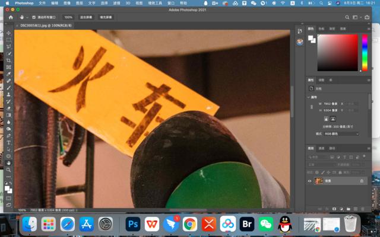Toggle the width-height link icon

[x=312, y=107]
